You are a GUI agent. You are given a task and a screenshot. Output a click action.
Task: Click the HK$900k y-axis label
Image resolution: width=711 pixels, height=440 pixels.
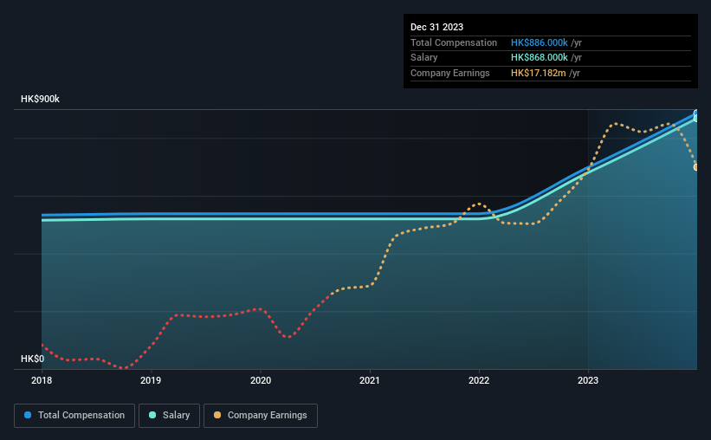(x=40, y=99)
